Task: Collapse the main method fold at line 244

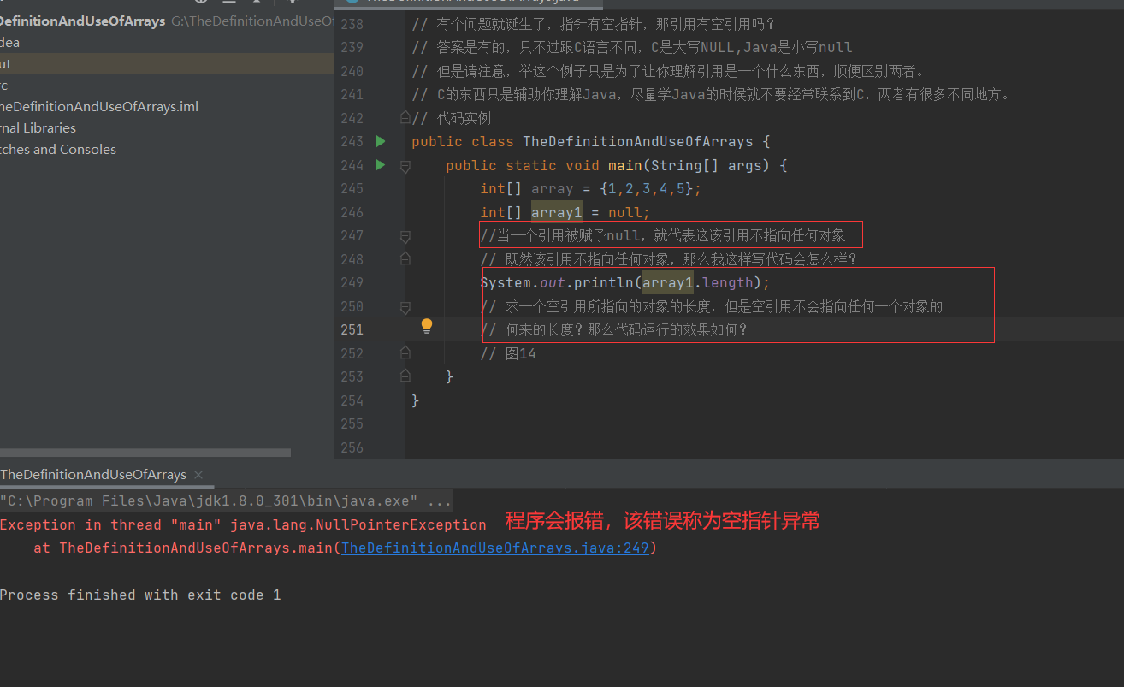Action: (405, 165)
